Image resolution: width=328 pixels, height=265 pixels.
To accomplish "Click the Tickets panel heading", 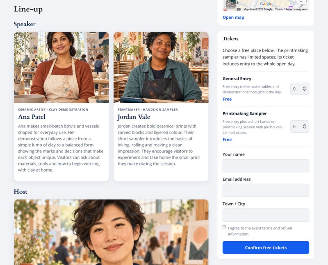I will [x=230, y=39].
